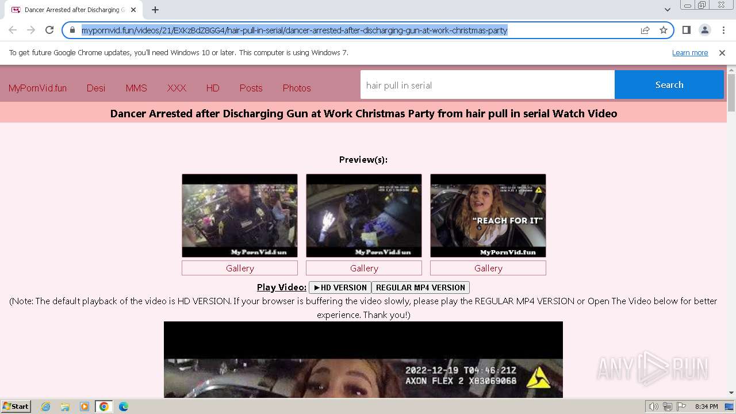Click Gallery under the second preview
736x414 pixels.
[364, 268]
